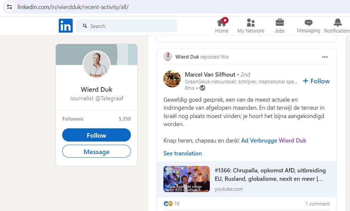Open the Messaging speech bubble icon

click(308, 23)
